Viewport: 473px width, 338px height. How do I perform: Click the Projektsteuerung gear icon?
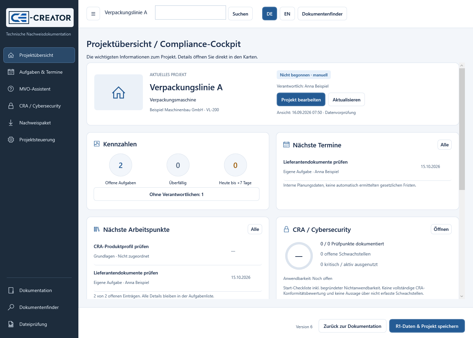pyautogui.click(x=11, y=140)
